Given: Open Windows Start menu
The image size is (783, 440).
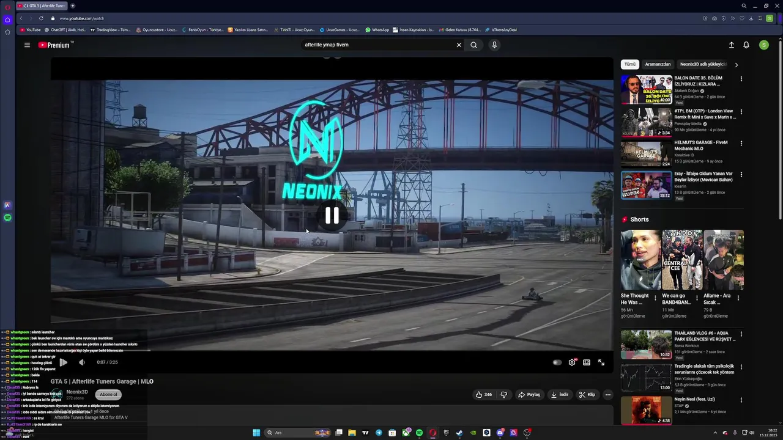Looking at the screenshot, I should pyautogui.click(x=256, y=433).
